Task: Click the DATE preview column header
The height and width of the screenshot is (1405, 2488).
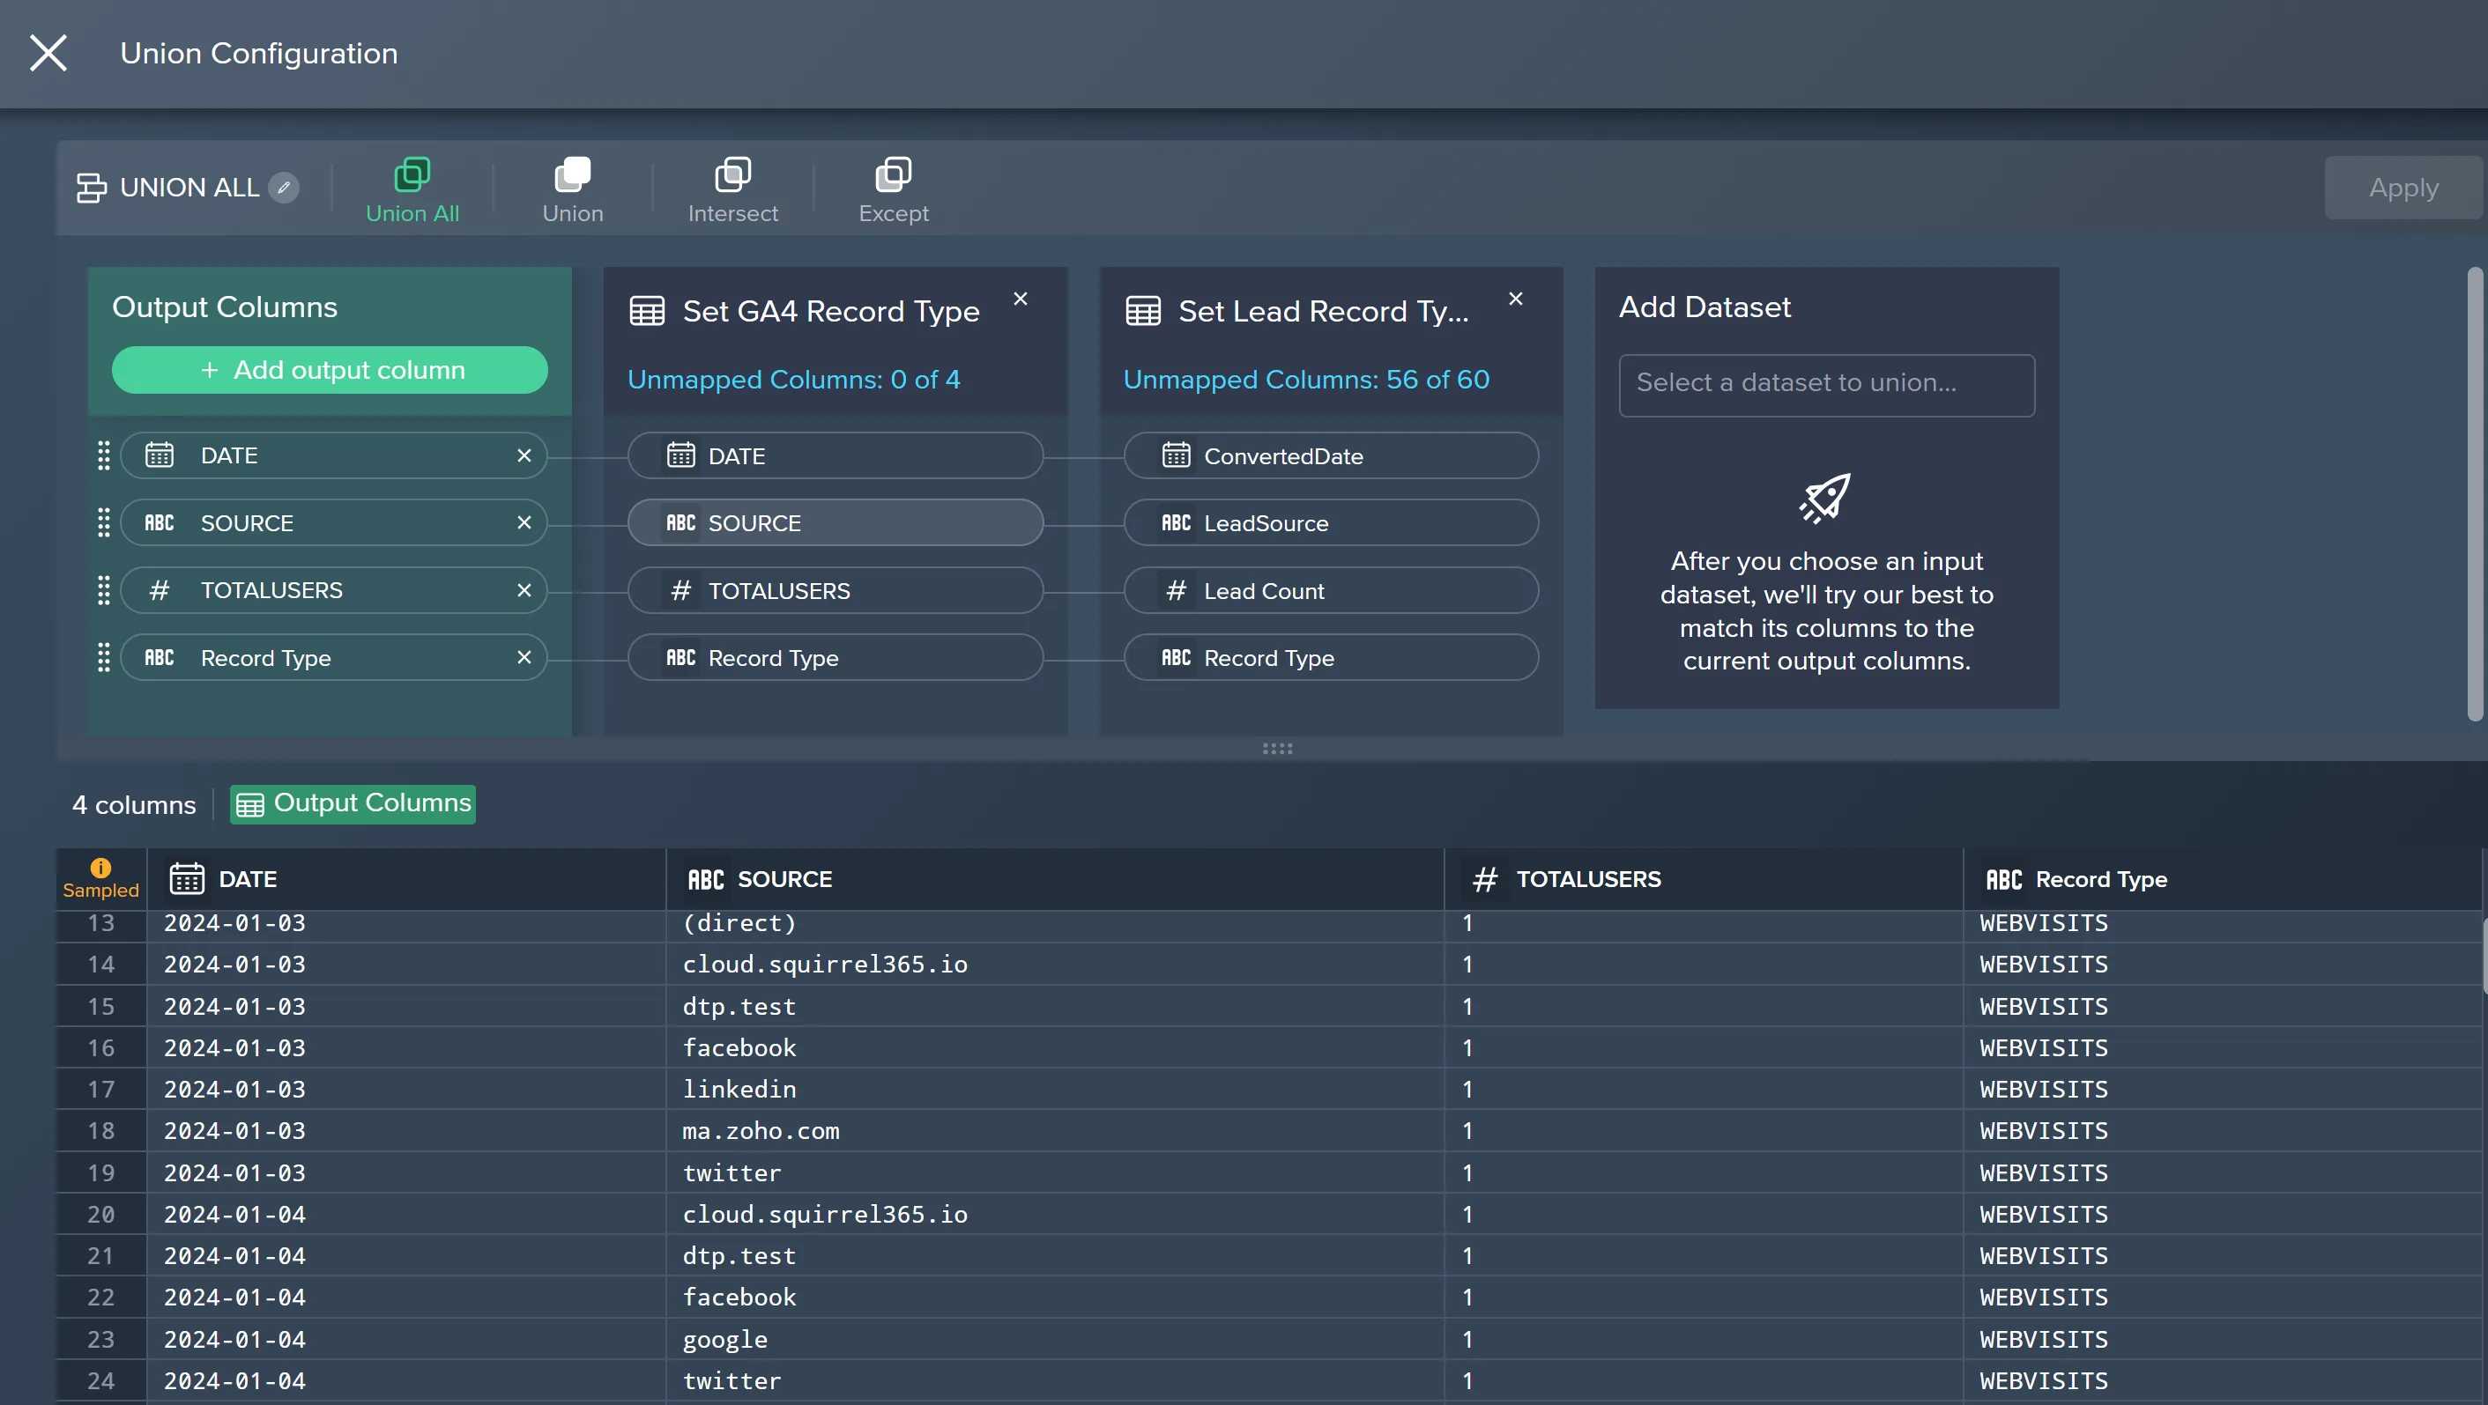Action: pos(405,879)
